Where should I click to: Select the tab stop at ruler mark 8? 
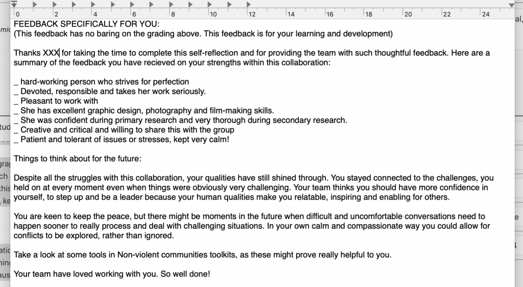(x=171, y=4)
